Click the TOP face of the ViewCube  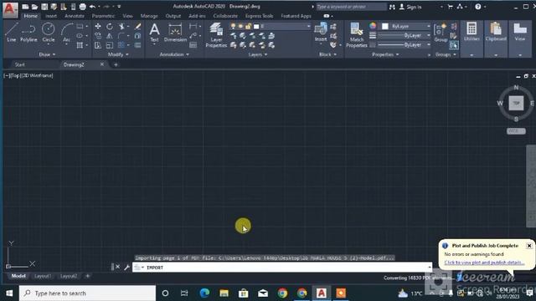click(x=516, y=103)
